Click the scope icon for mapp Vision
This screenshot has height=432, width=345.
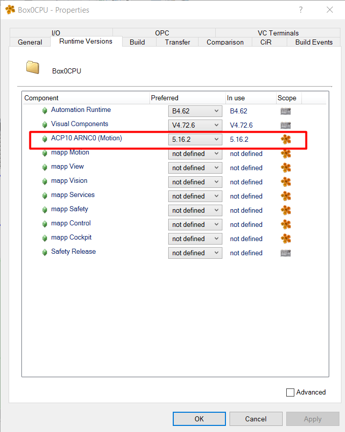[x=286, y=182]
